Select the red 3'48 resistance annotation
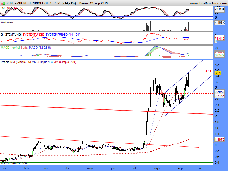Screen dimensions: 228x171 [208, 71]
